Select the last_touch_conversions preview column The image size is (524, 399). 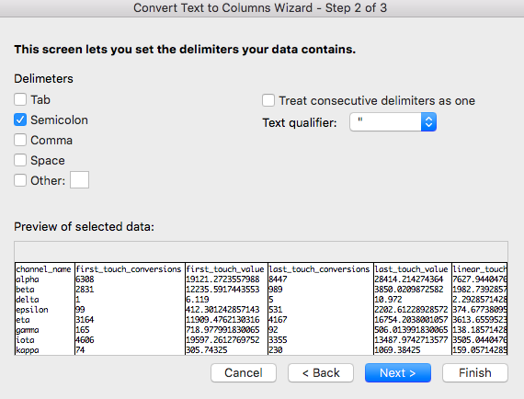coord(321,309)
